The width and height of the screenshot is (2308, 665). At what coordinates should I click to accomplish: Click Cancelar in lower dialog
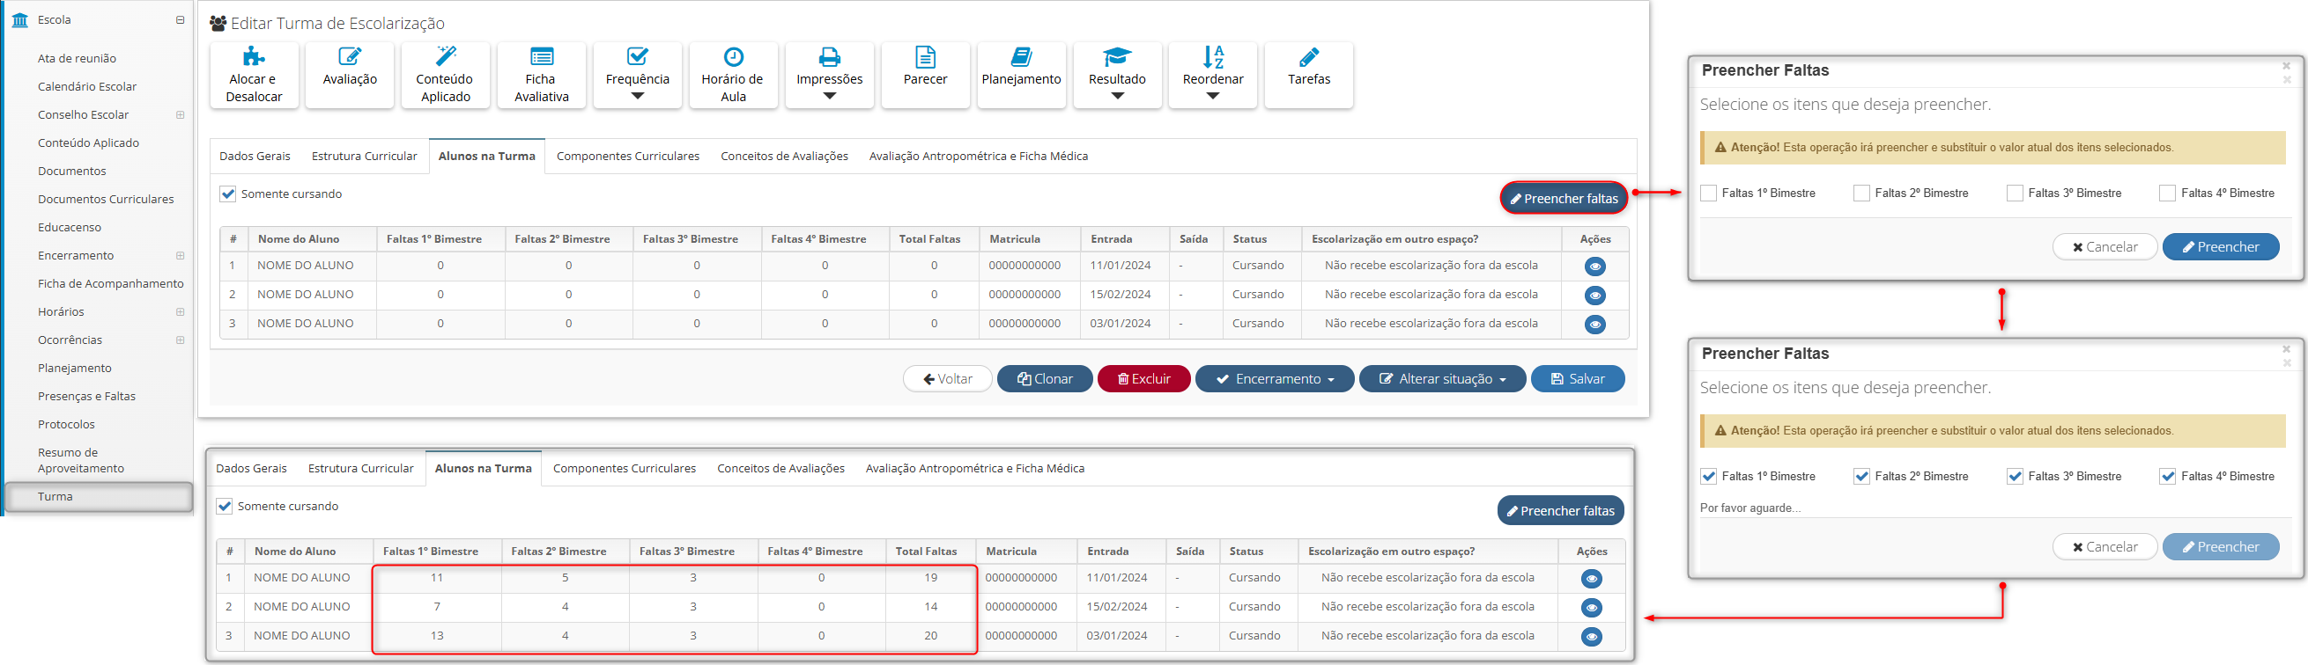click(x=2104, y=547)
